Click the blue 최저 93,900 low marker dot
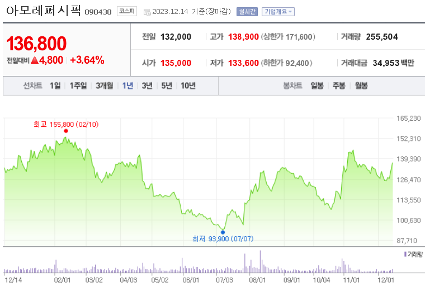This screenshot has width=425, height=290. point(223,232)
